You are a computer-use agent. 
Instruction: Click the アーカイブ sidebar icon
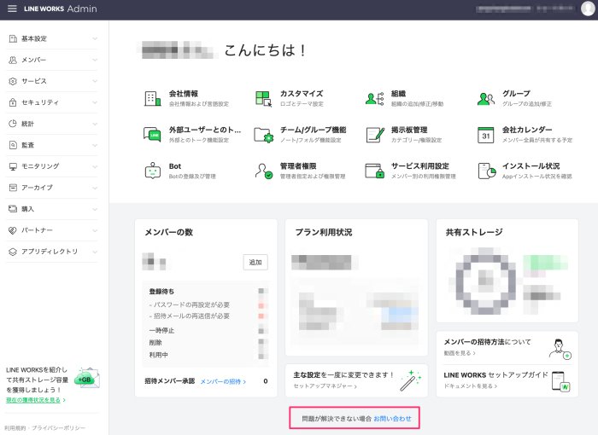(13, 188)
